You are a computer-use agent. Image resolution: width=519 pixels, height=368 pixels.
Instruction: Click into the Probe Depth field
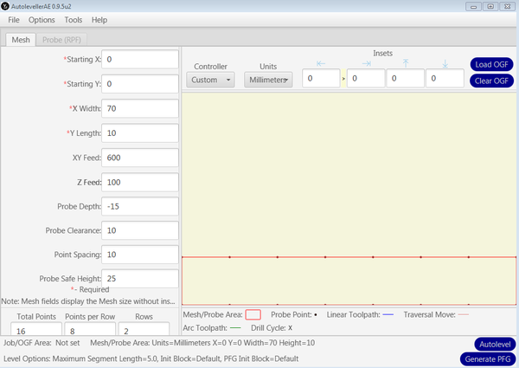[x=140, y=206]
